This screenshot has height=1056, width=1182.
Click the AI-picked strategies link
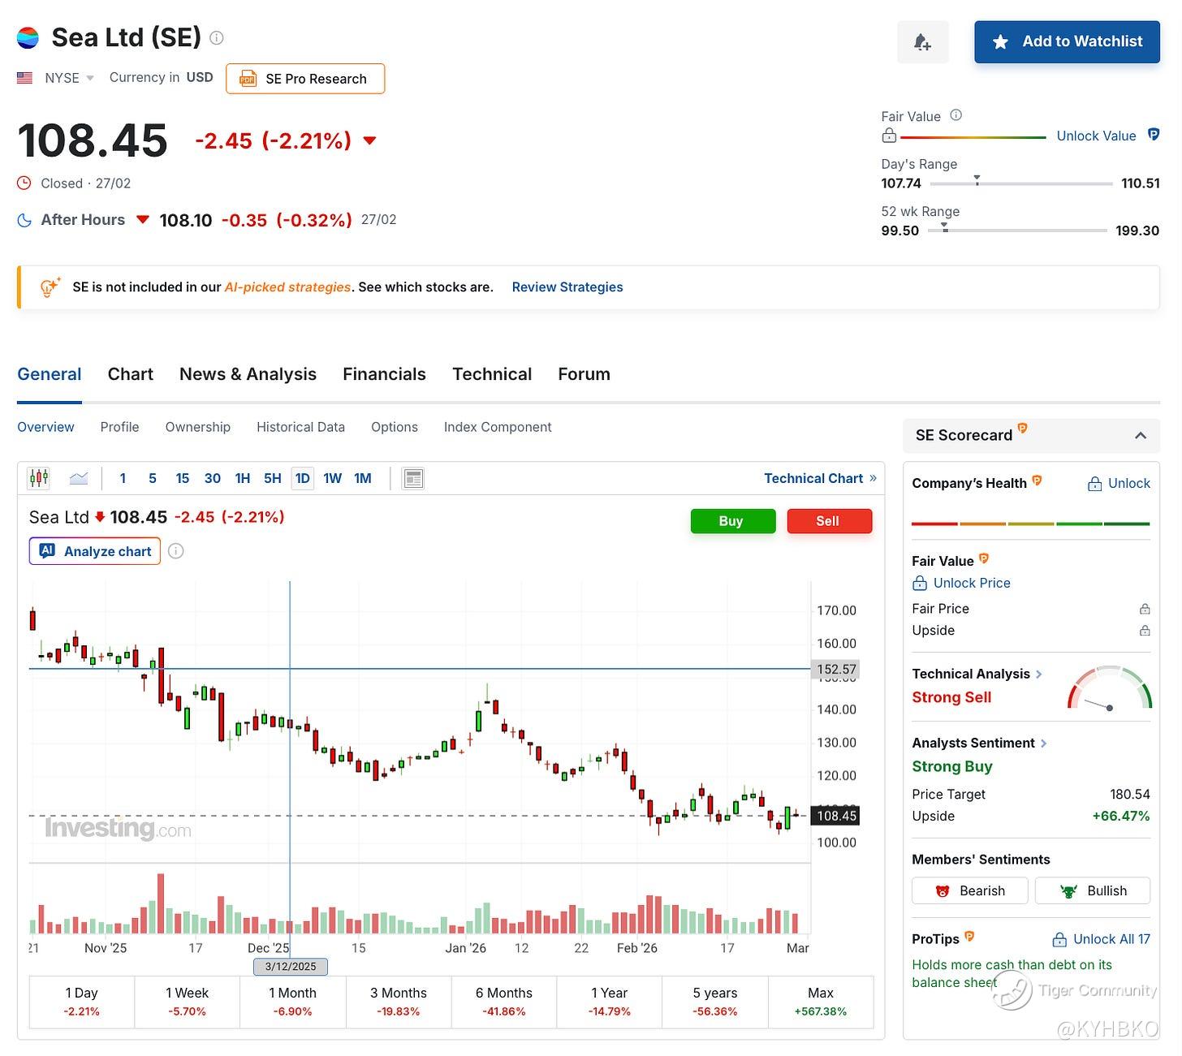[x=287, y=287]
